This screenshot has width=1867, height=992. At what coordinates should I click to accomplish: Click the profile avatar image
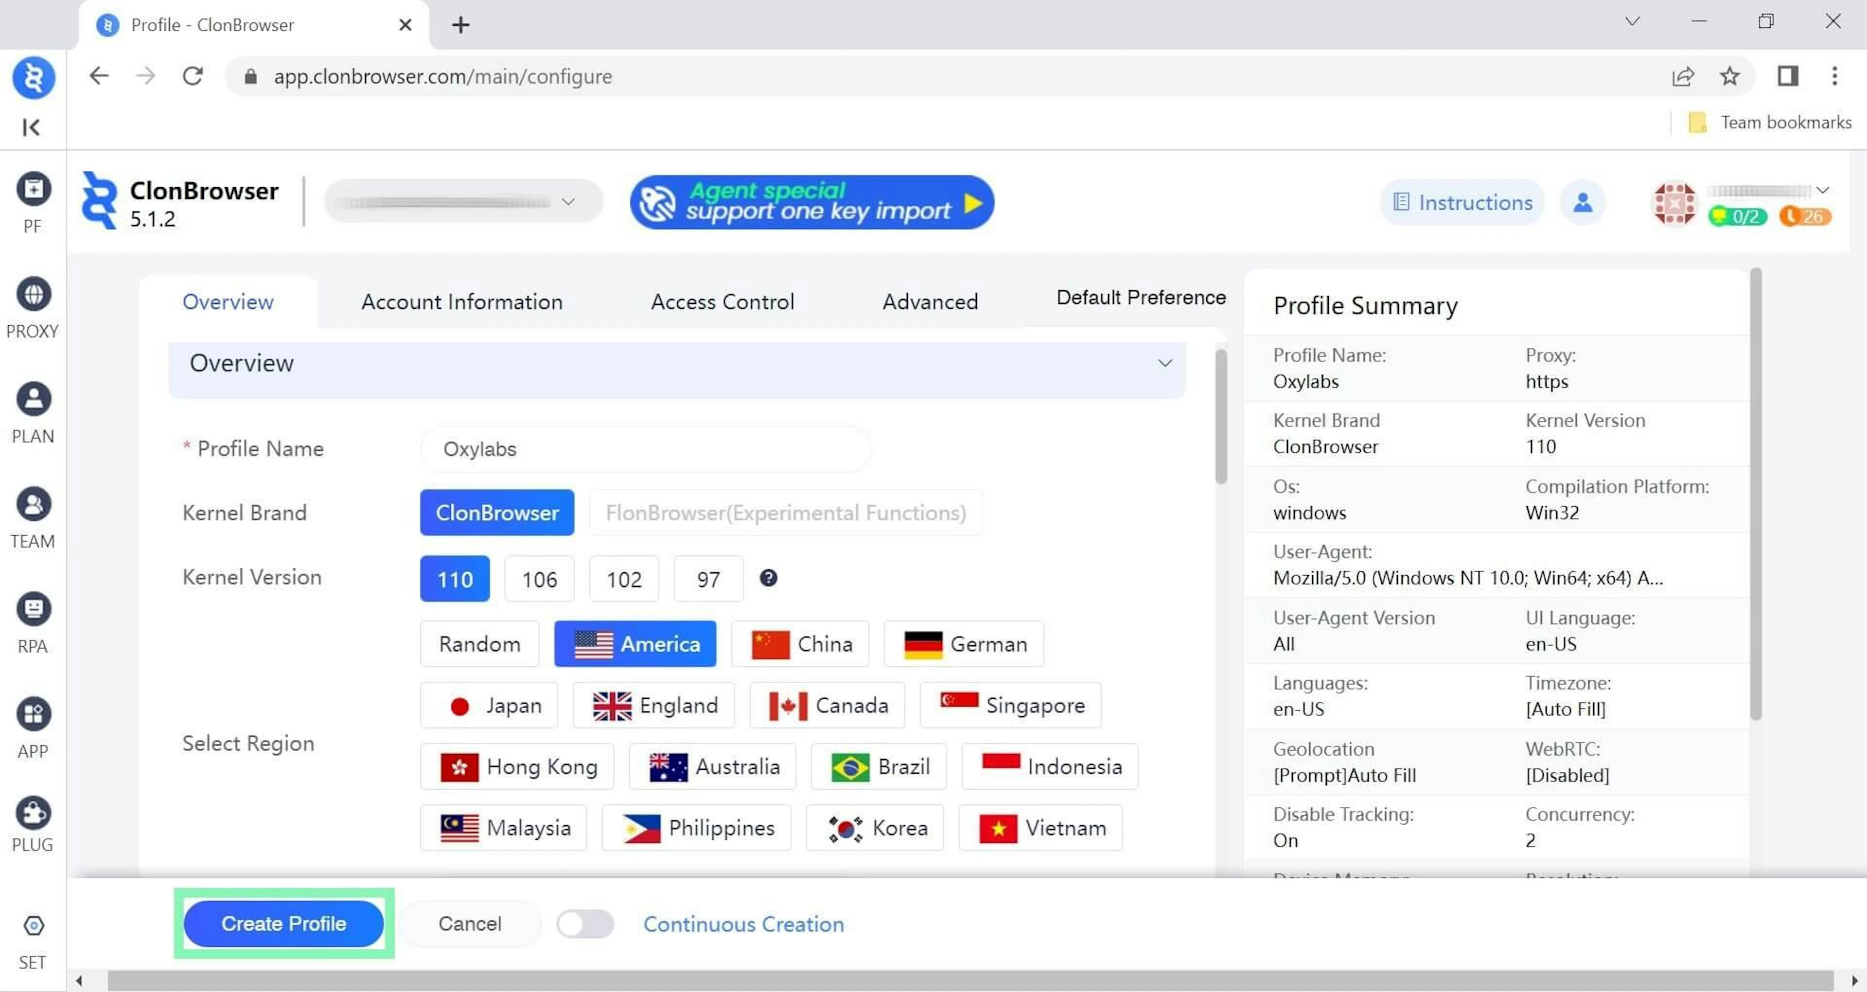click(1674, 203)
